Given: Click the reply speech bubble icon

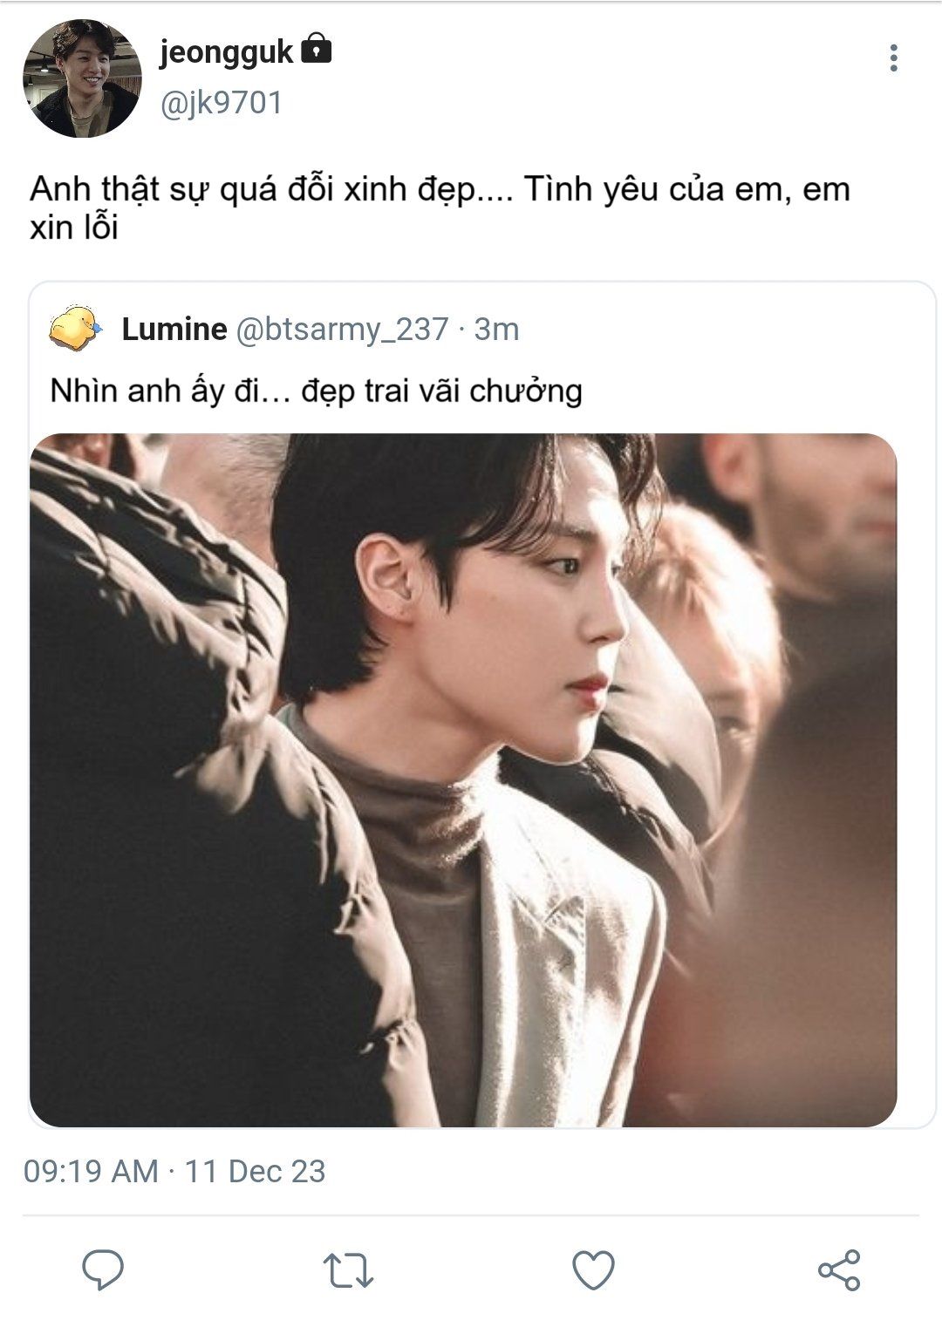Looking at the screenshot, I should click(x=103, y=1269).
